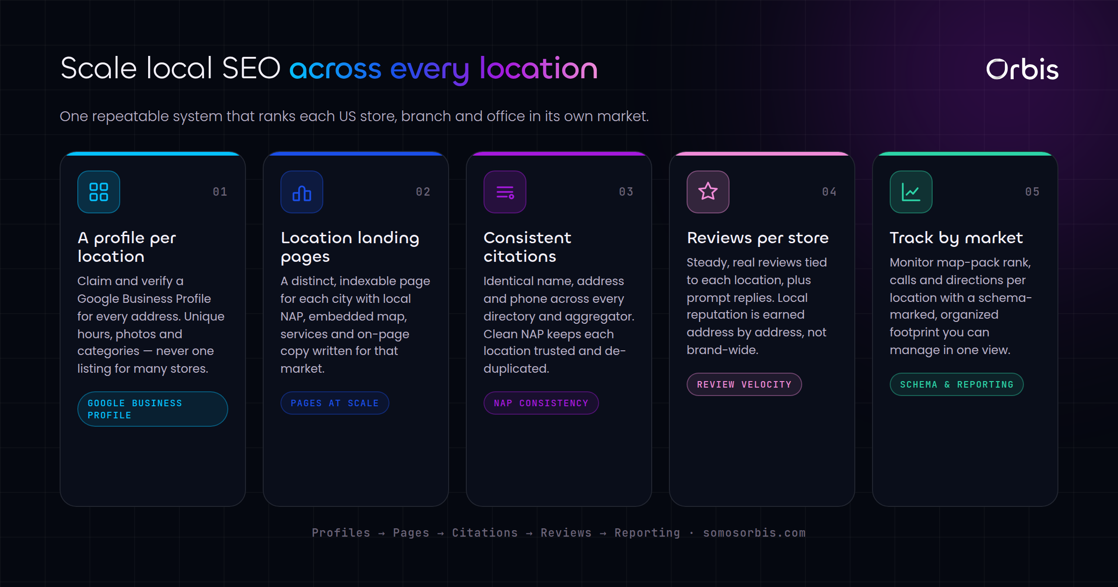Click the number 01 label
Image resolution: width=1118 pixels, height=587 pixels.
point(220,192)
